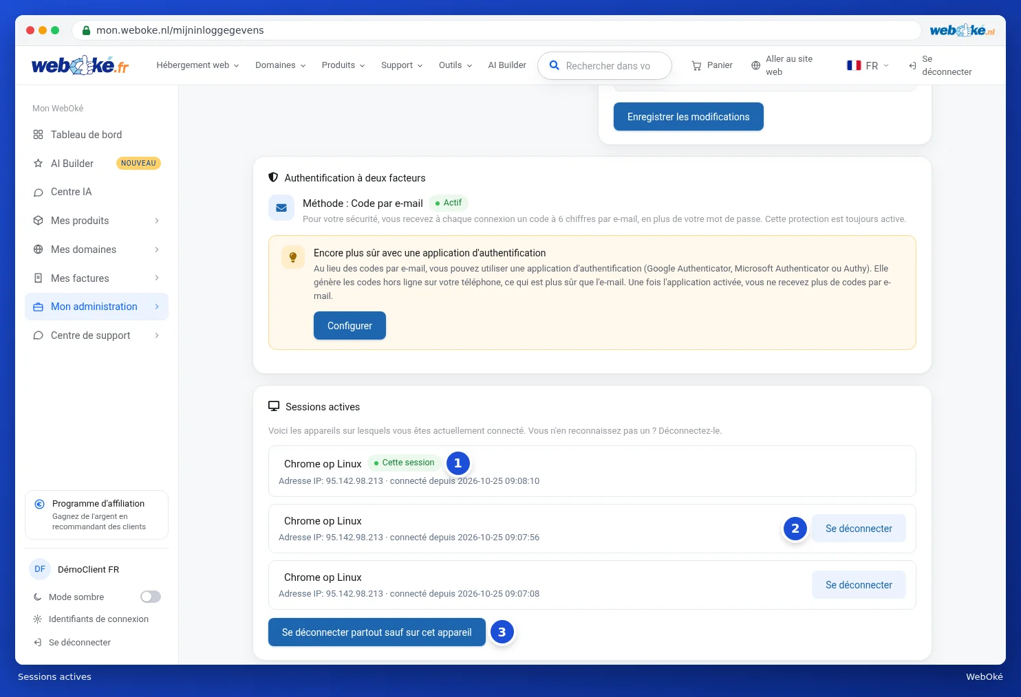Open AI Builder in top navigation
The height and width of the screenshot is (697, 1021).
coord(507,65)
